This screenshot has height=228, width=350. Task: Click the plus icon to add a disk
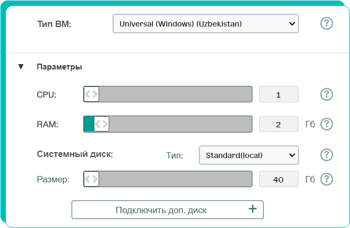pos(252,209)
